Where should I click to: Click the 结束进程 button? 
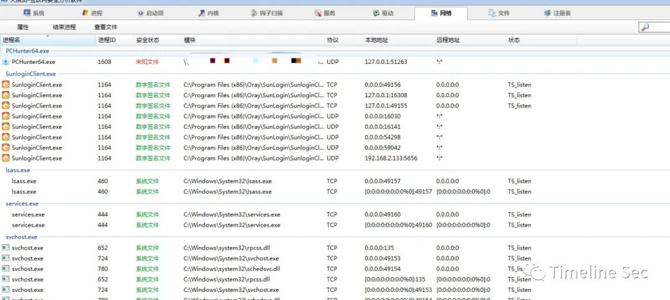point(64,27)
